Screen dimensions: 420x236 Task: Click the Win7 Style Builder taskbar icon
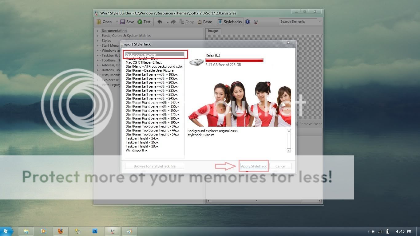coord(113,231)
